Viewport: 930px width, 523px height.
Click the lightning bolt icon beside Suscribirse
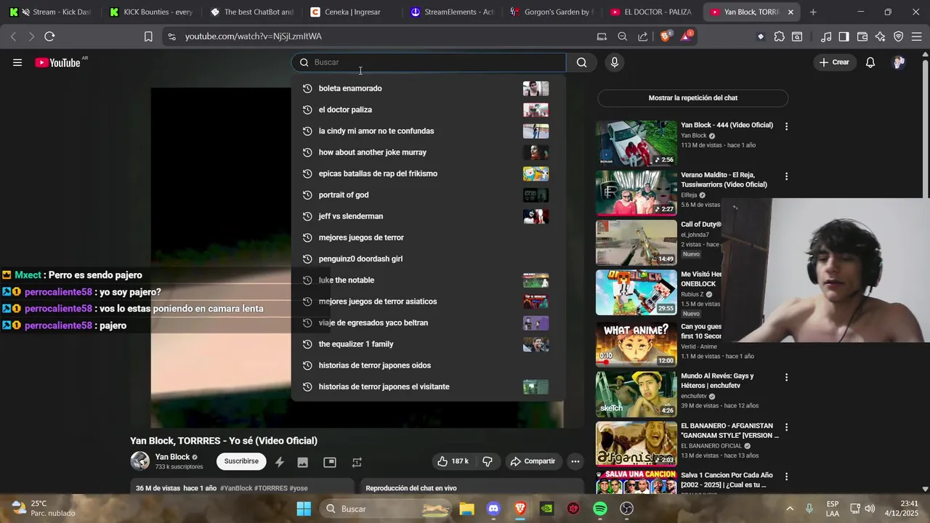[280, 462]
